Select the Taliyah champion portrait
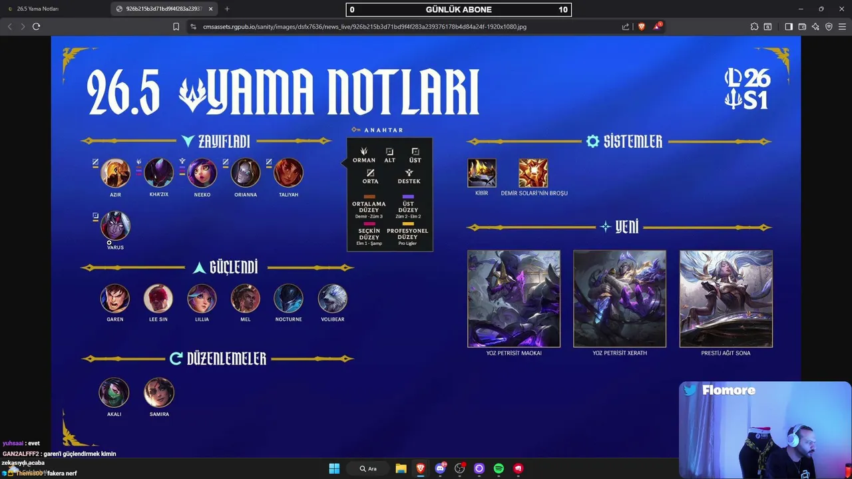852x479 pixels. pos(288,173)
